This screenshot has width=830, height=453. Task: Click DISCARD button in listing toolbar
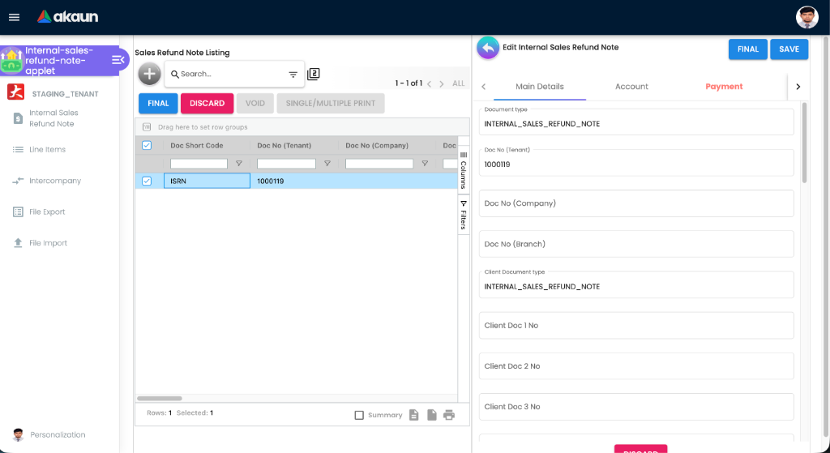tap(207, 103)
